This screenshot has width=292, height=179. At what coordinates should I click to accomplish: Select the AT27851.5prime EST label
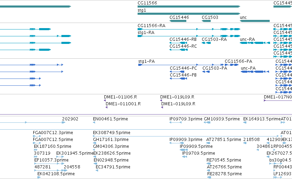pos(224,140)
